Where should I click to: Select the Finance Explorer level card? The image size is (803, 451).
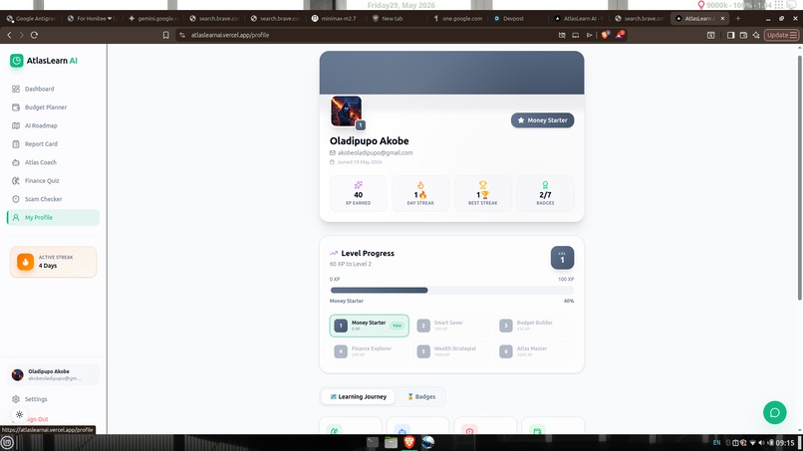click(x=370, y=351)
